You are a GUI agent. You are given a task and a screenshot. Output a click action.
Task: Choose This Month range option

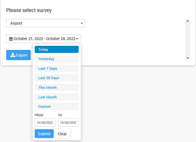tap(57, 87)
